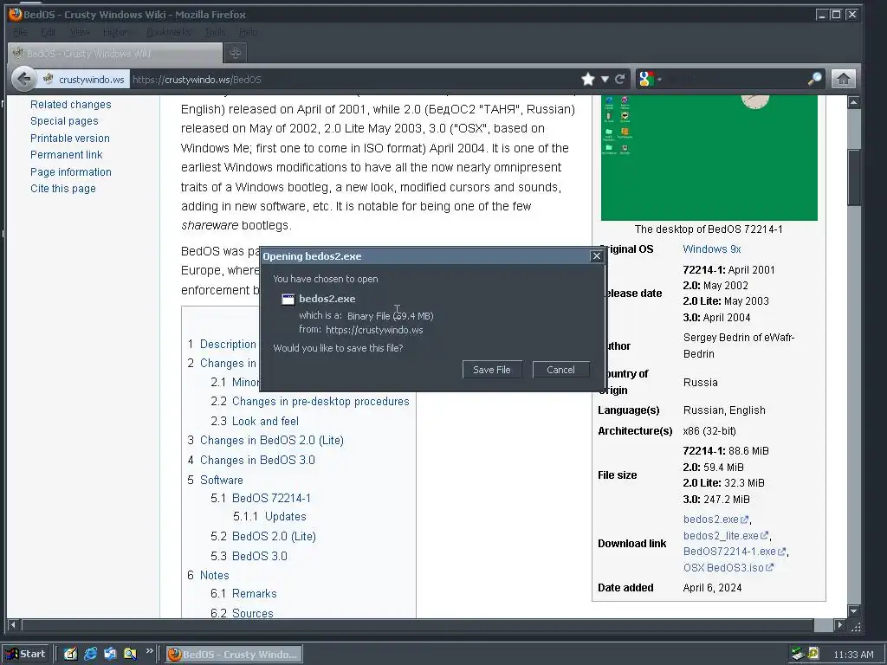
Task: Jump to 2.3 Look and feel section
Action: pos(255,422)
